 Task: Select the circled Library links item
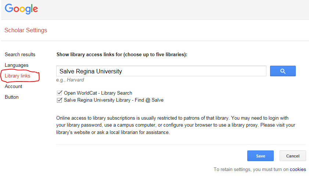[x=18, y=76]
